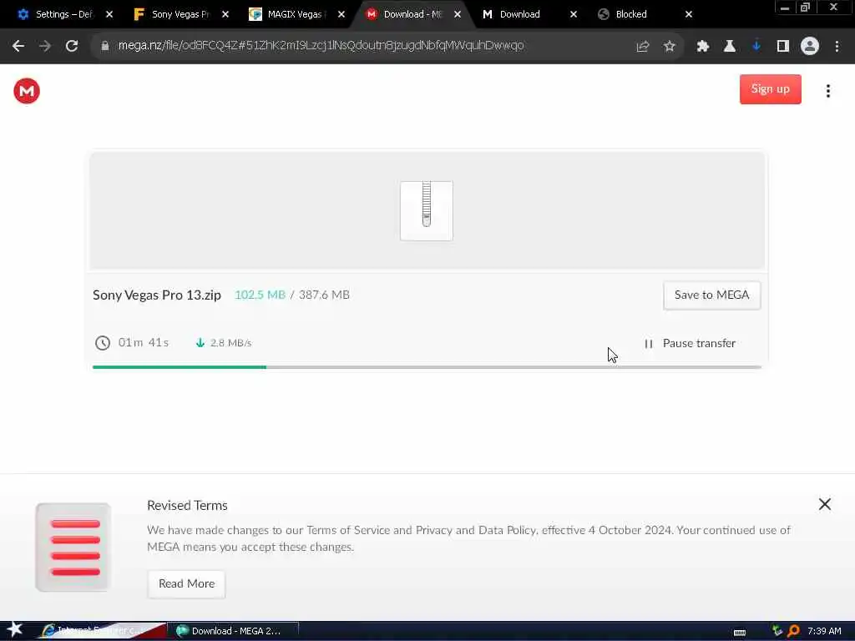Reload the page

(x=72, y=47)
